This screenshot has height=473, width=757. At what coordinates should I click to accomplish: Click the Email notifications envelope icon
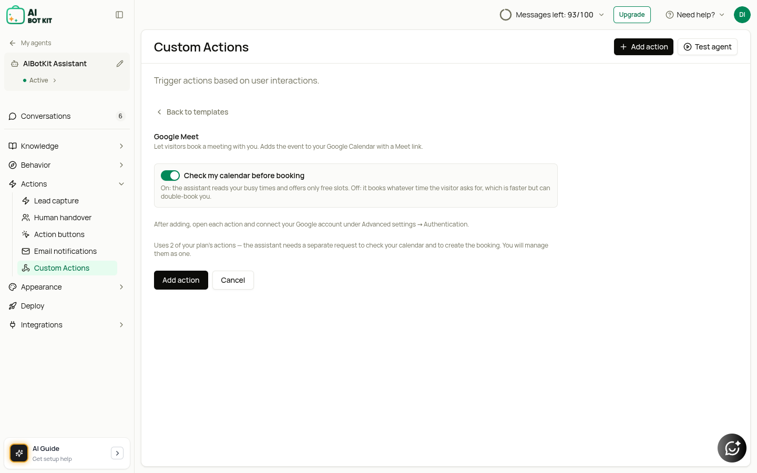click(26, 251)
